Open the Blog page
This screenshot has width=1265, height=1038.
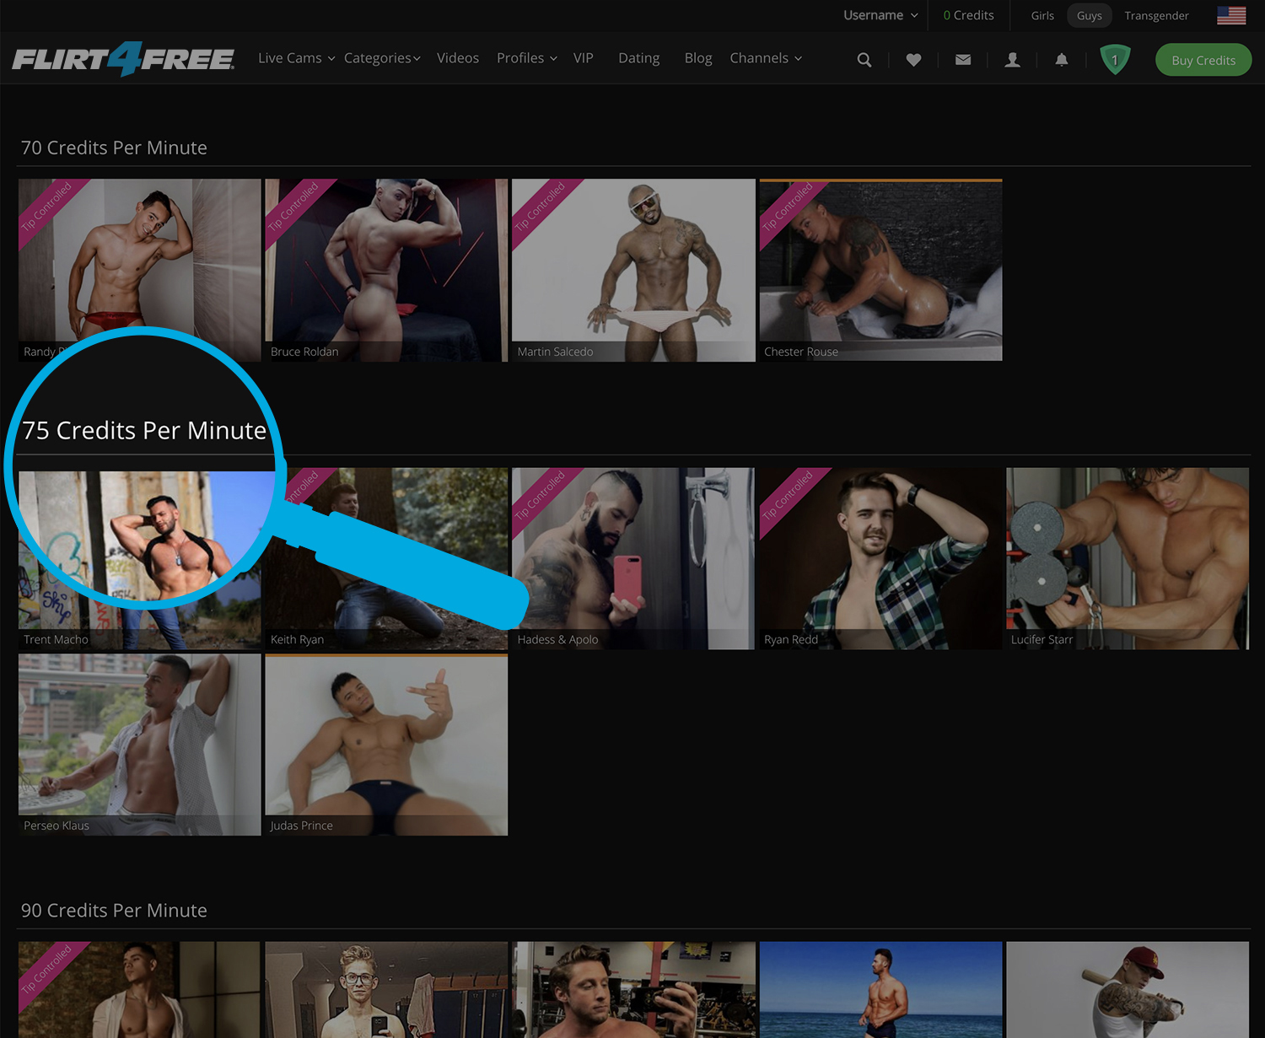point(698,58)
